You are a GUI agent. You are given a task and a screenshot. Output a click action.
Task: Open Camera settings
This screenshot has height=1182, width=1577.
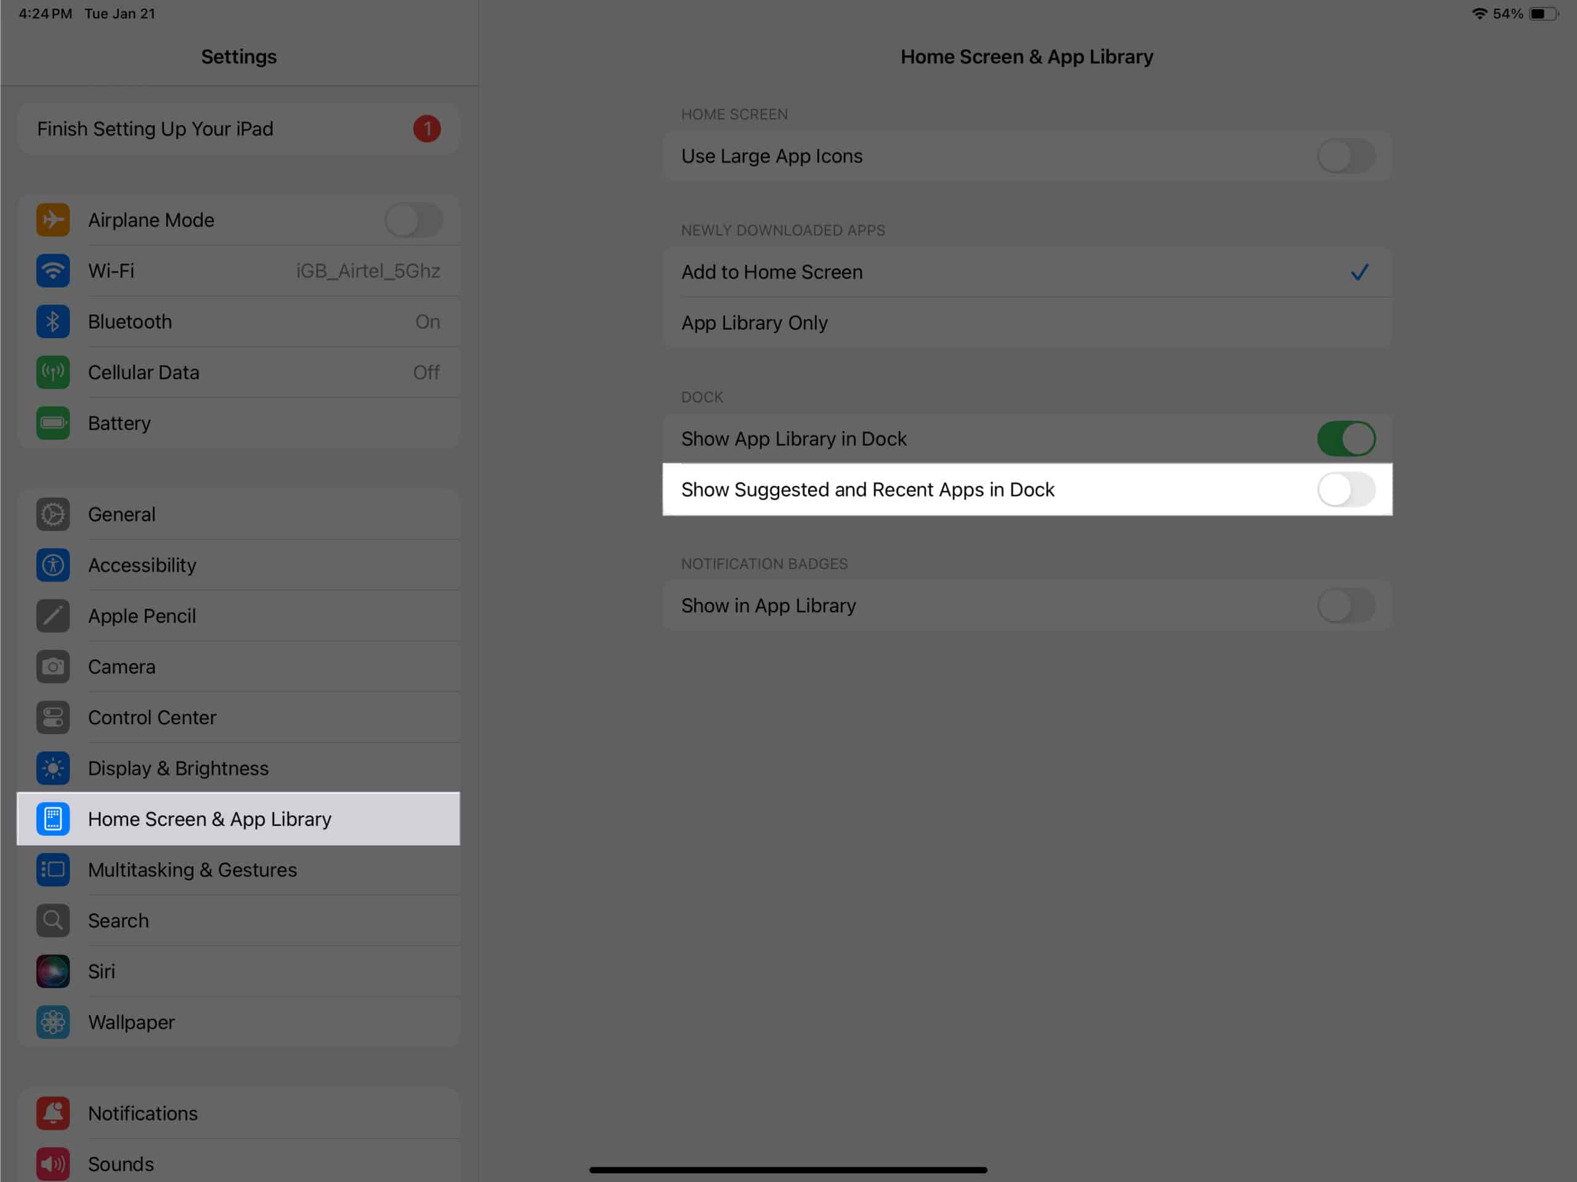122,666
